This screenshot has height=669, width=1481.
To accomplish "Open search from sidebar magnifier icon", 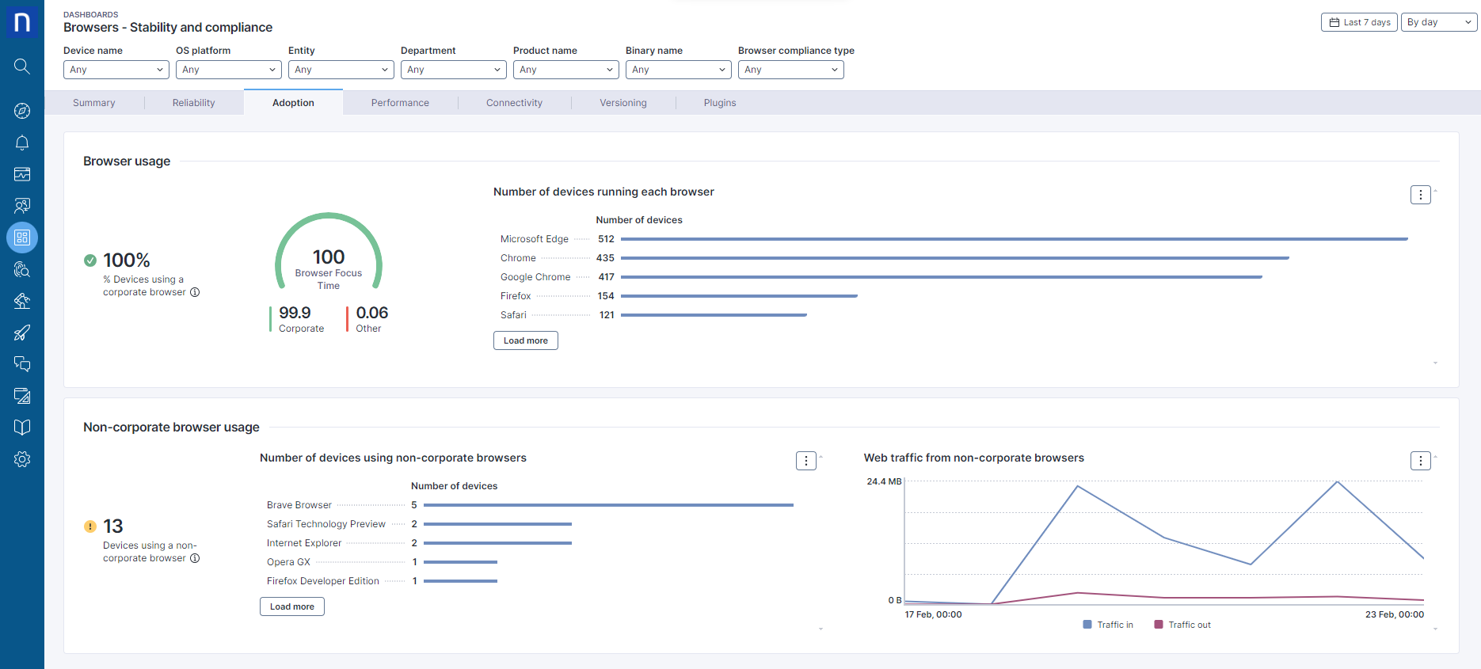I will [22, 67].
